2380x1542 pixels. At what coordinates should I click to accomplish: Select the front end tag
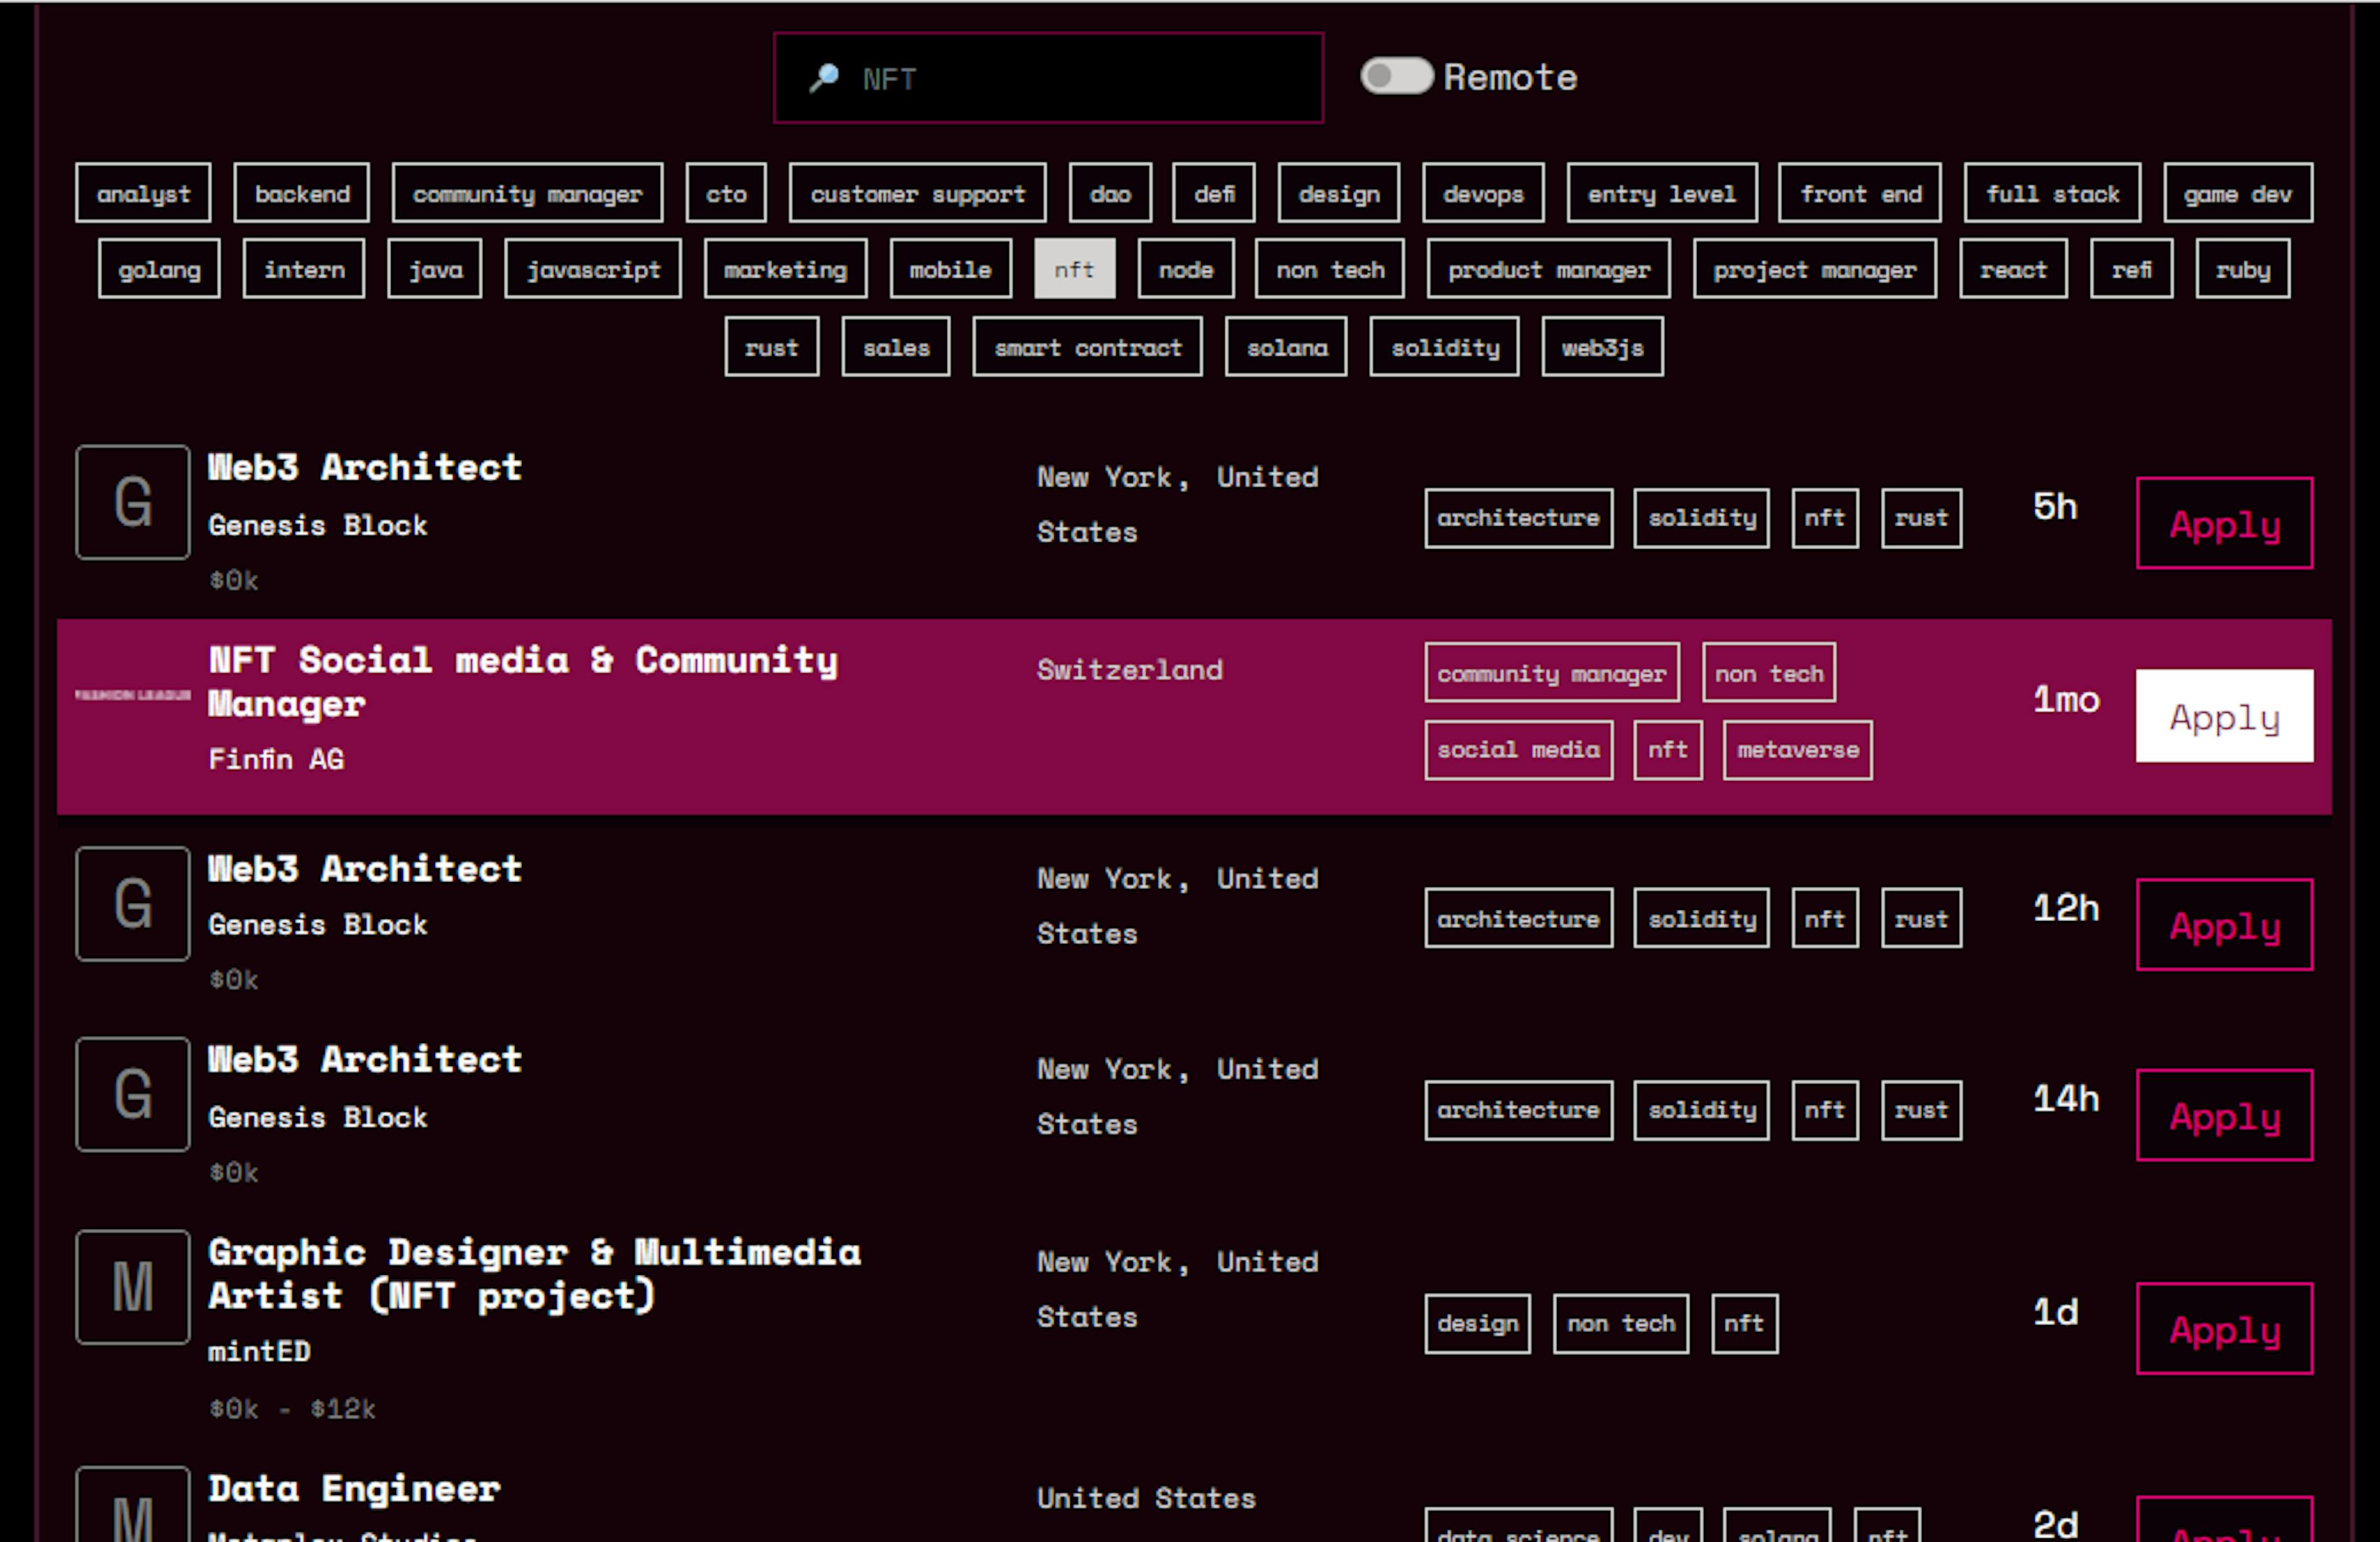point(1860,193)
